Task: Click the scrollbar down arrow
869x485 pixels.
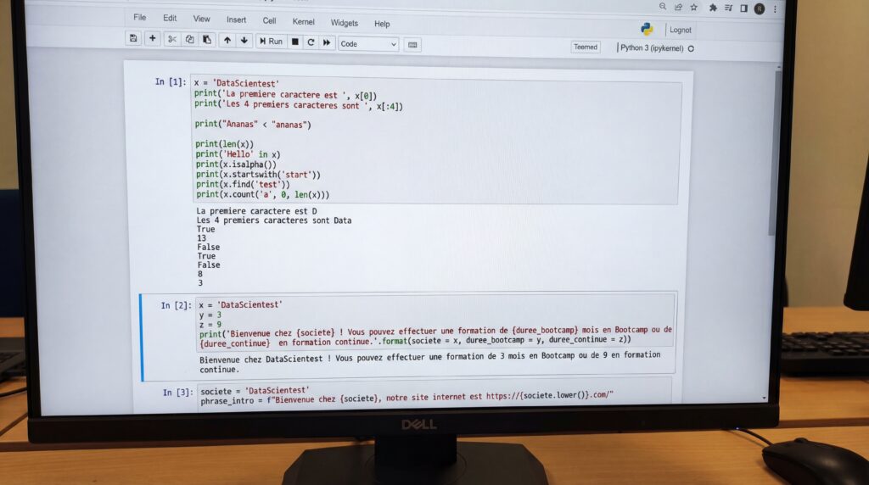Action: pyautogui.click(x=765, y=398)
